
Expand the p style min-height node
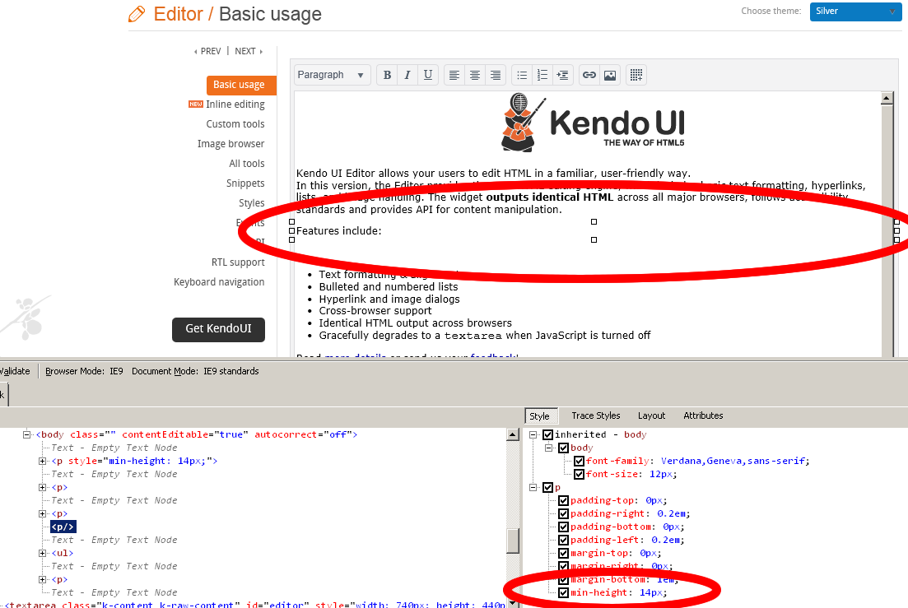(42, 461)
